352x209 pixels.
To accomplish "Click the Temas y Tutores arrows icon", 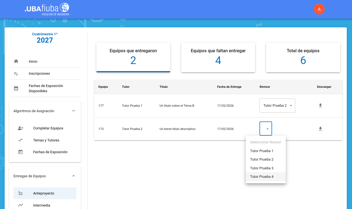I will [x=21, y=140].
